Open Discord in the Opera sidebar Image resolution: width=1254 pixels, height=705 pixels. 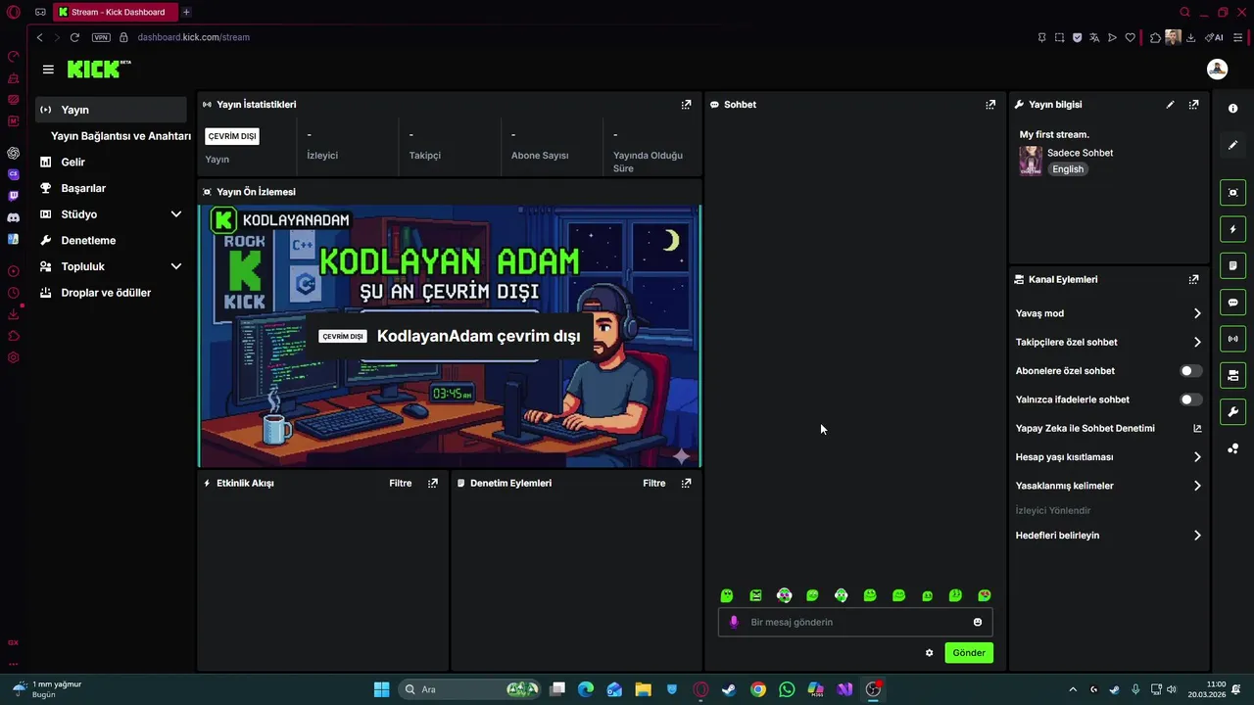[x=13, y=217]
